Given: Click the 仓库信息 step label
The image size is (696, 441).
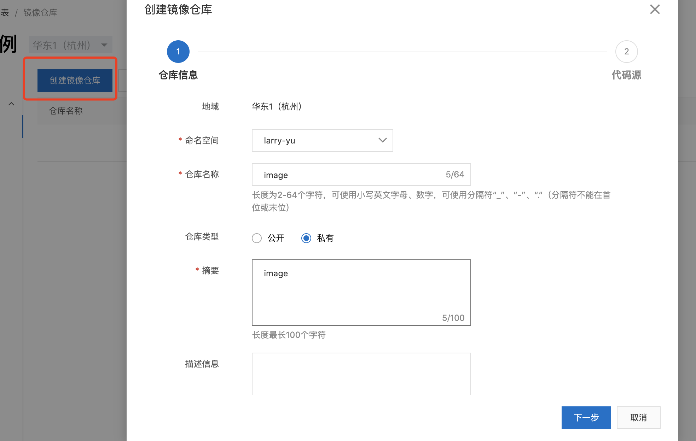Looking at the screenshot, I should pos(178,75).
